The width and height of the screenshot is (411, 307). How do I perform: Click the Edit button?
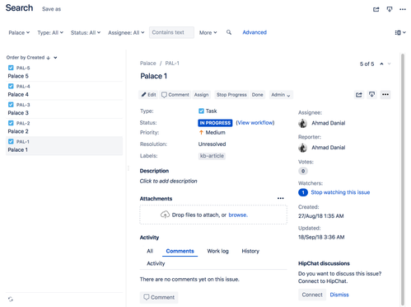[x=148, y=95]
